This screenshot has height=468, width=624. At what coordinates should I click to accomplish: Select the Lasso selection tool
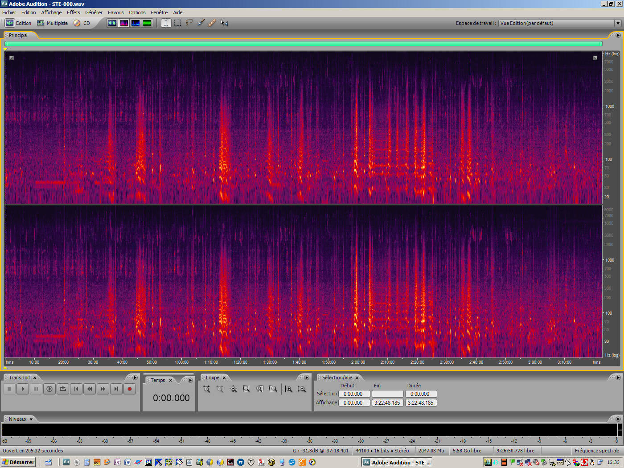point(189,23)
